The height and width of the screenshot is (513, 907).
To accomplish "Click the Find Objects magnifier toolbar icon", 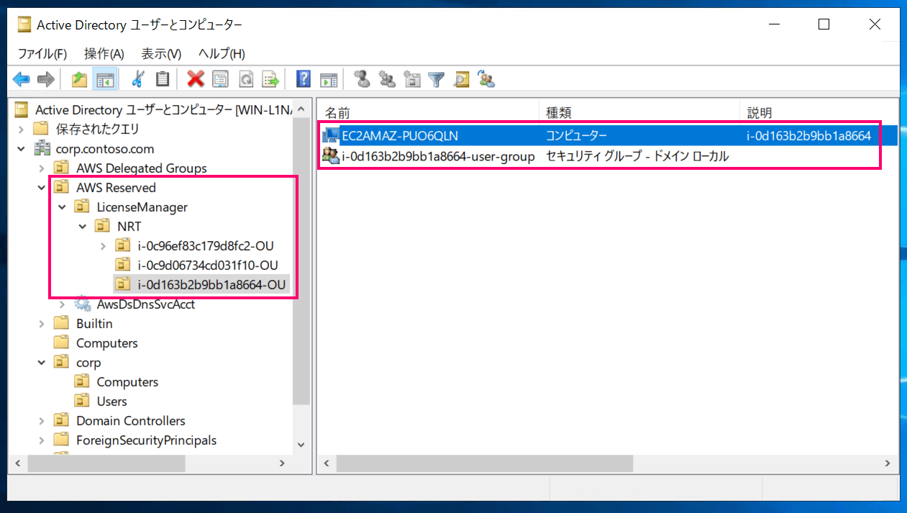I will [461, 79].
